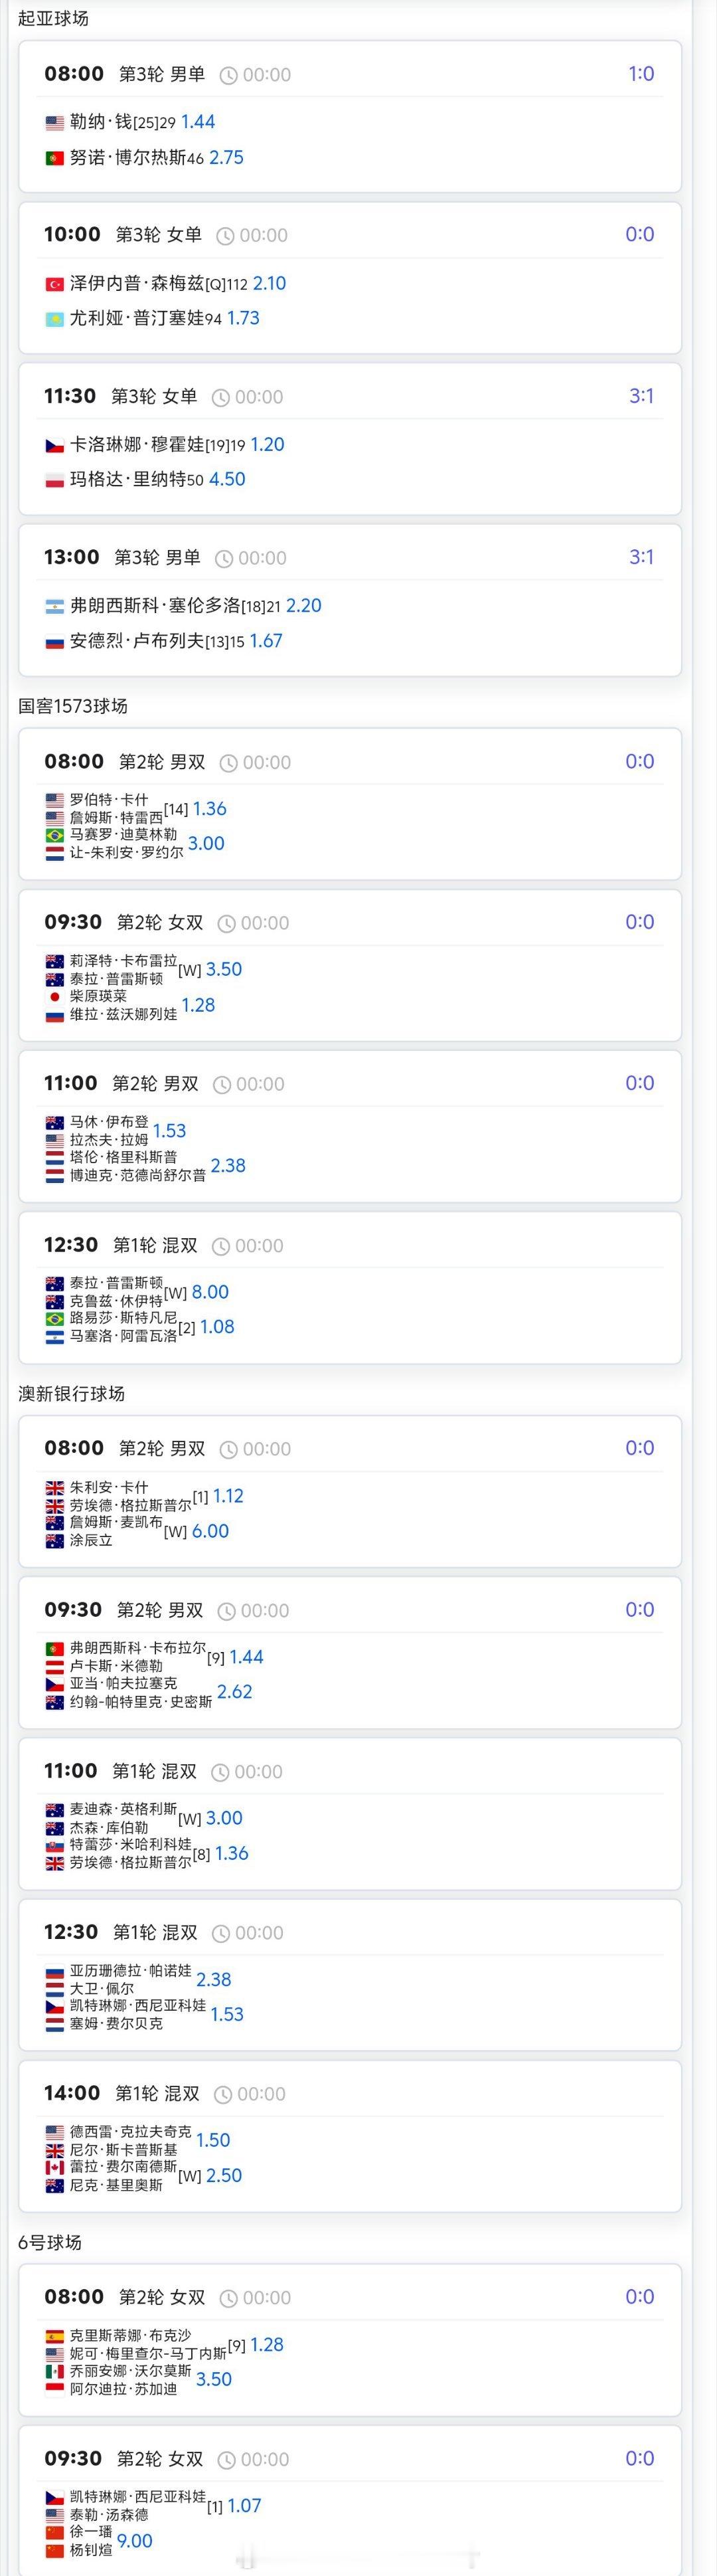The image size is (717, 2576).
Task: Select odds 1.44 for 勒纳·钱
Action: point(198,122)
